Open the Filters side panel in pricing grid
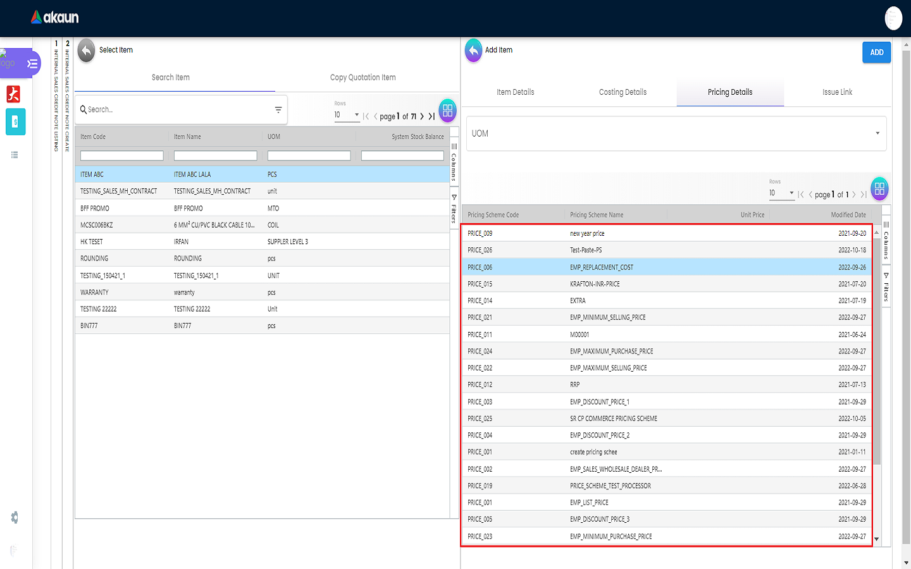 (886, 288)
